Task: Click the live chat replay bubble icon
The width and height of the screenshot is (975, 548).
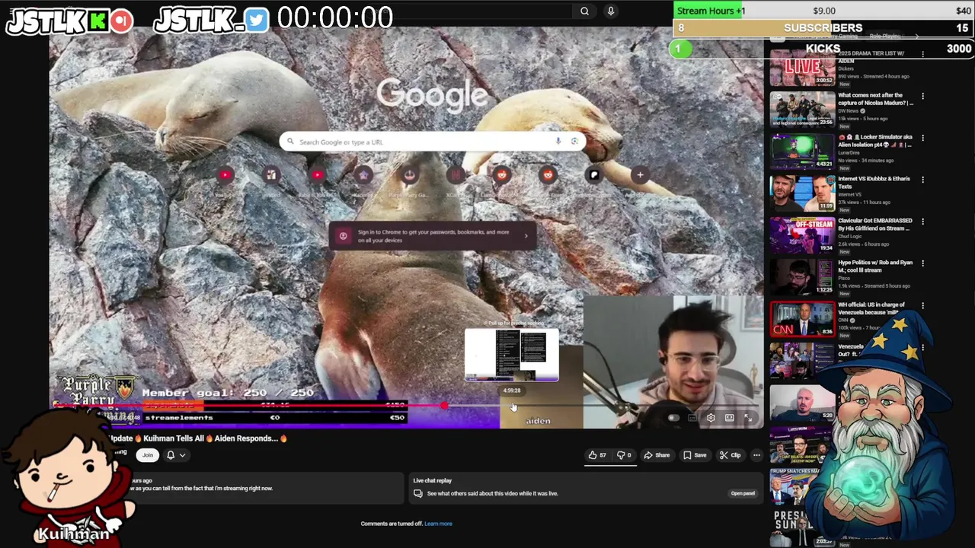Action: 417,493
